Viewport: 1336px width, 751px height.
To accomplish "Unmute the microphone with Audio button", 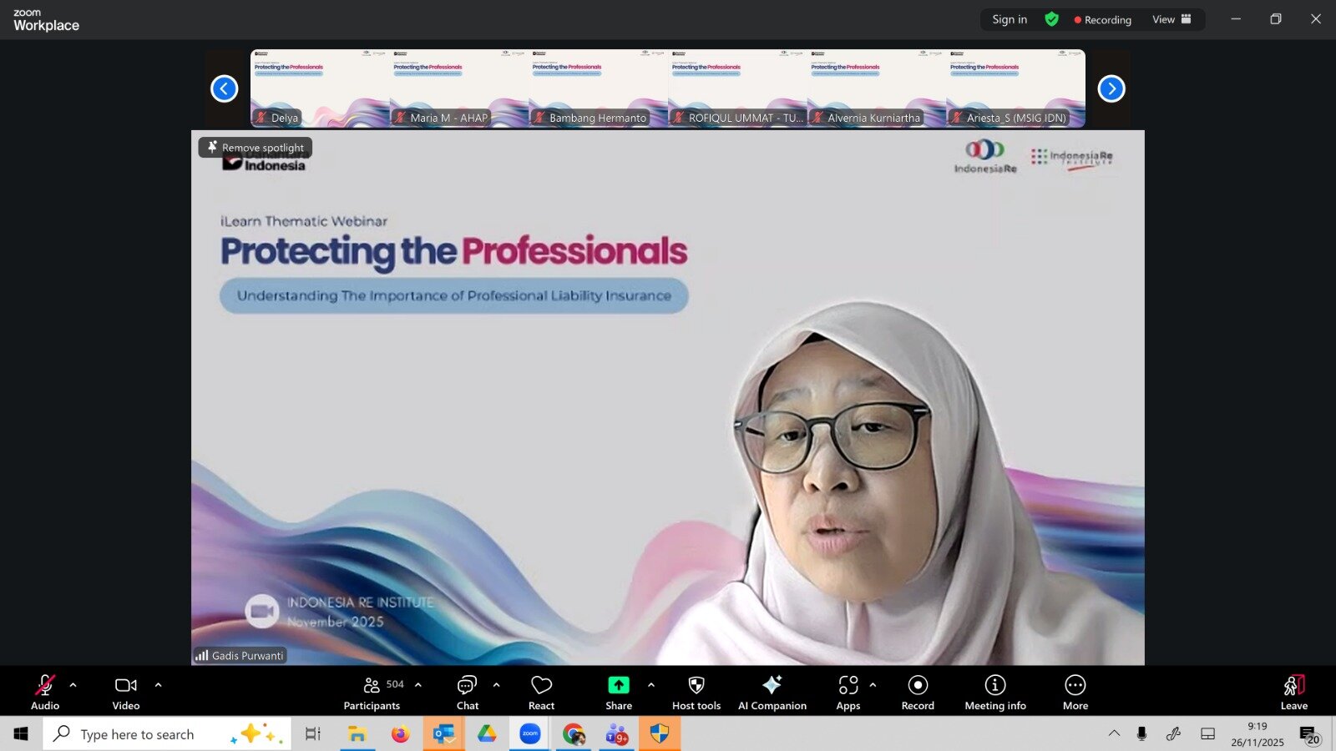I will point(45,692).
